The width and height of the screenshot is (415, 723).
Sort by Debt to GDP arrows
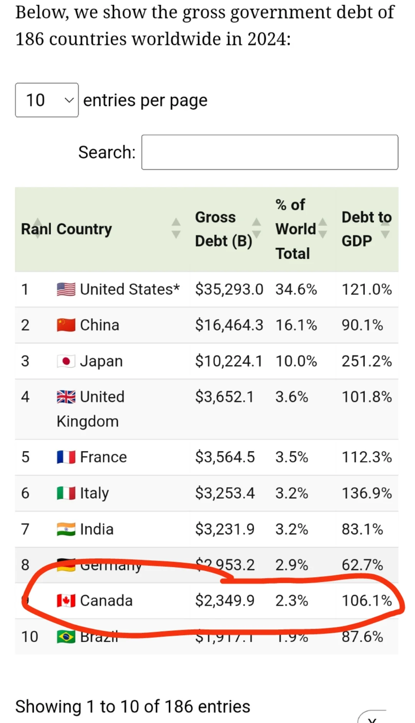pos(385,228)
